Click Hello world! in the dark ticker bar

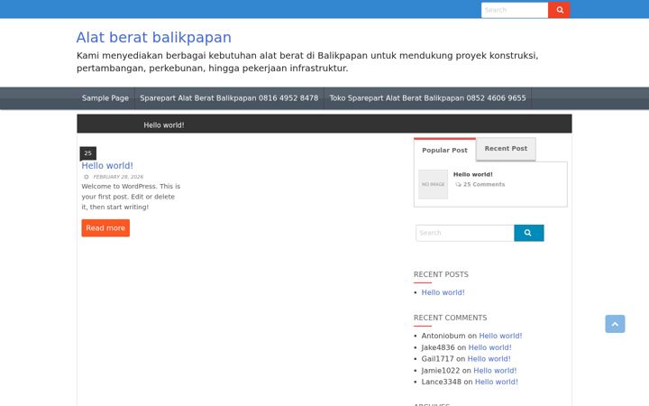[164, 125]
